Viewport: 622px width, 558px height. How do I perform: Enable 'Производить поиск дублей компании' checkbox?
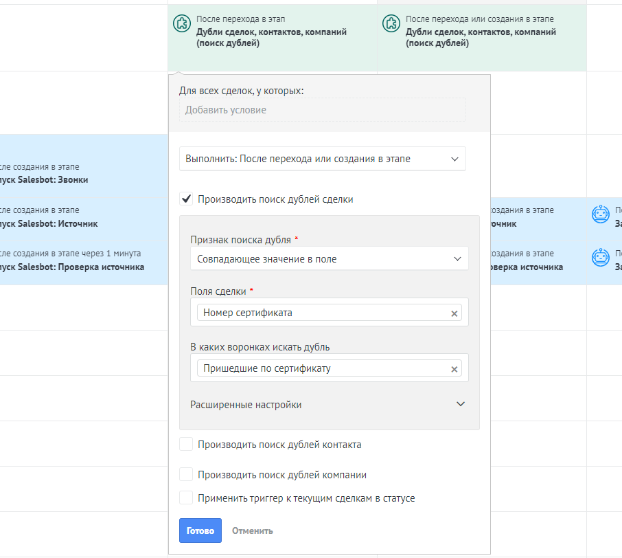tap(185, 474)
